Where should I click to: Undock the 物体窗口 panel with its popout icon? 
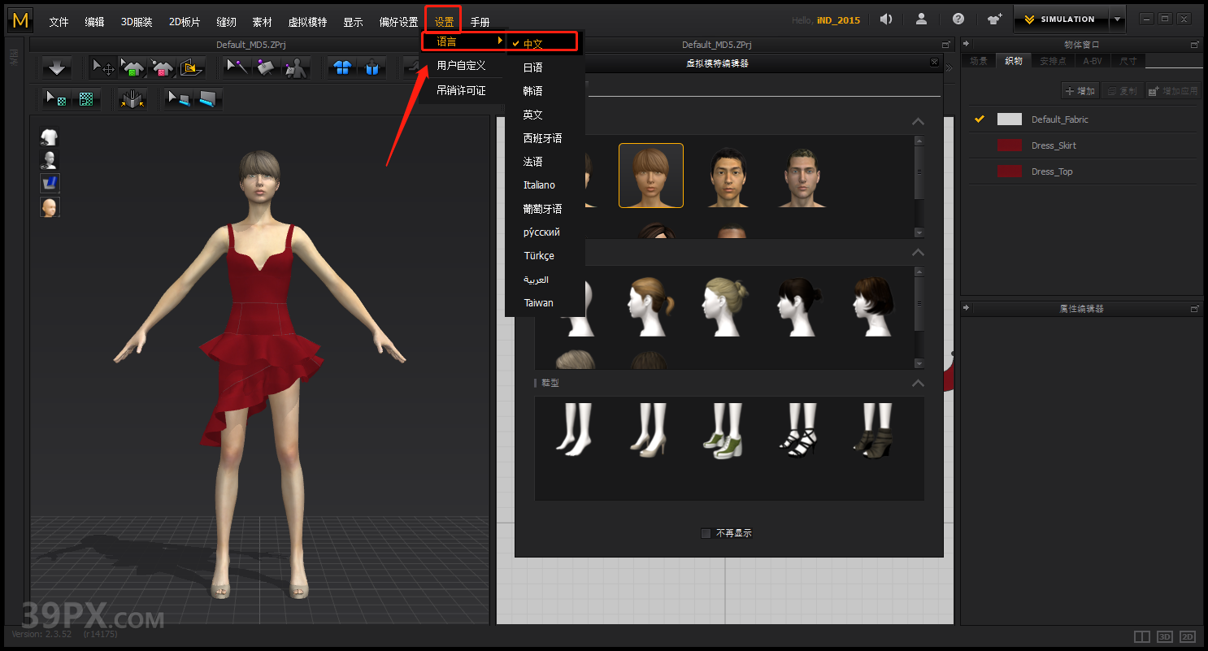click(x=1194, y=45)
